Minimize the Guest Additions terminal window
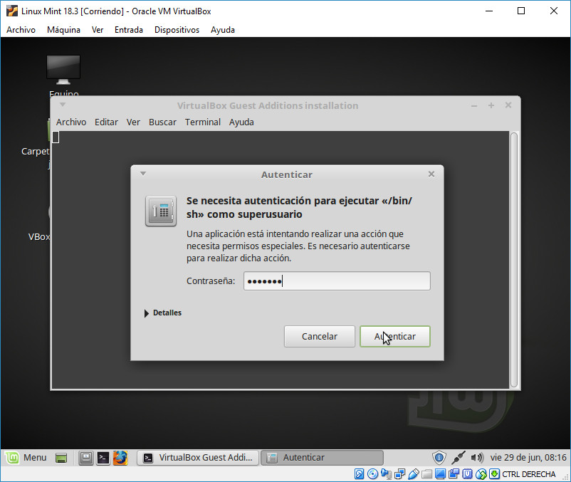Viewport: 571px width, 482px height. point(474,105)
